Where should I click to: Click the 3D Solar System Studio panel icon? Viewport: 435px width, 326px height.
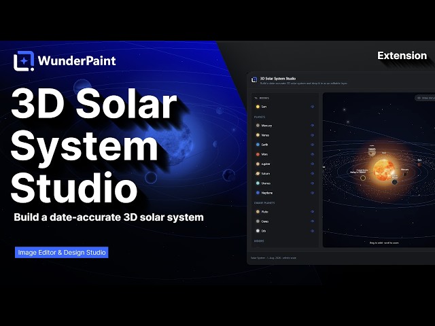tap(254, 80)
